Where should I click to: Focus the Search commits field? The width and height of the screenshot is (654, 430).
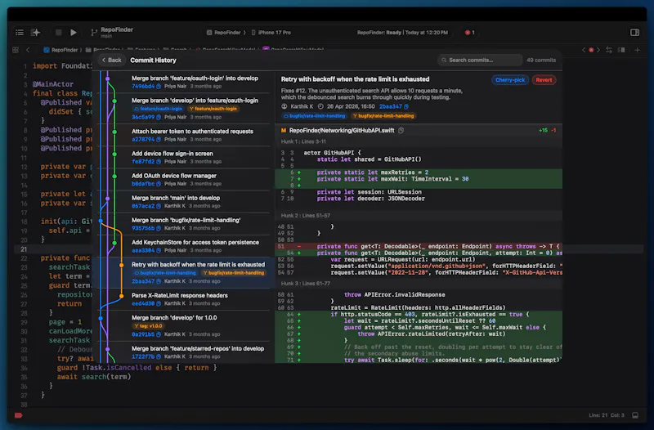480,60
